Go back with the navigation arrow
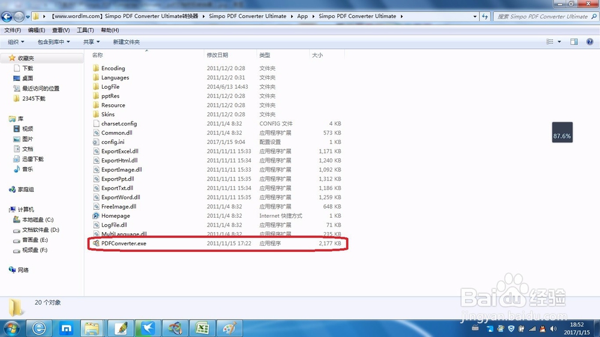The width and height of the screenshot is (600, 337). point(7,16)
